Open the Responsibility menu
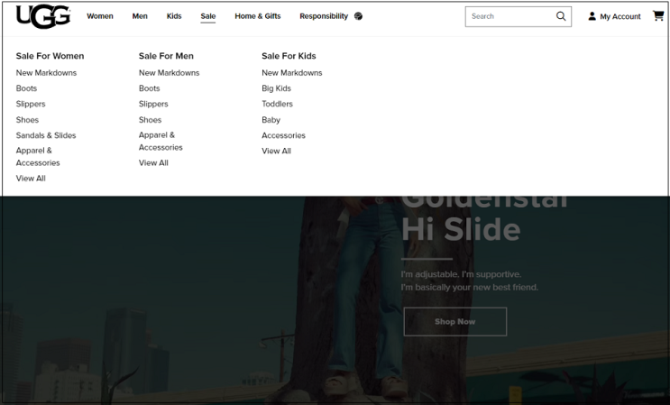 pos(324,16)
